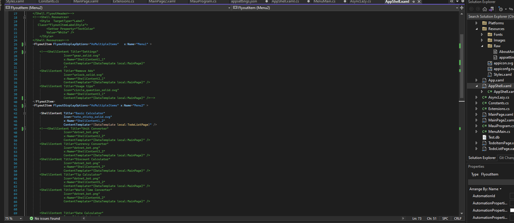Show tab overflow list with double chevron
The width and height of the screenshot is (514, 223).
[x=452, y=2]
